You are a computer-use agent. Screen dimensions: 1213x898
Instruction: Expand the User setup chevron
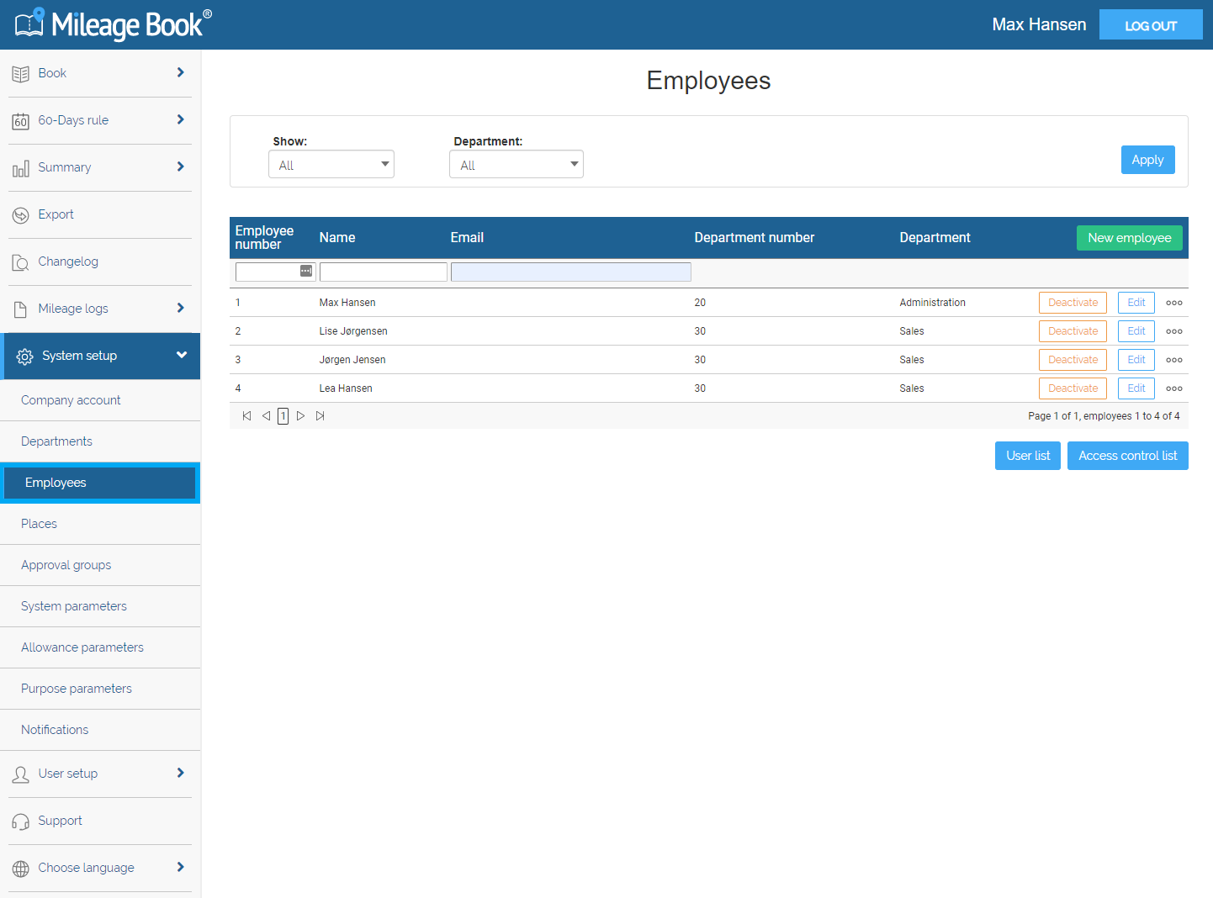point(180,774)
